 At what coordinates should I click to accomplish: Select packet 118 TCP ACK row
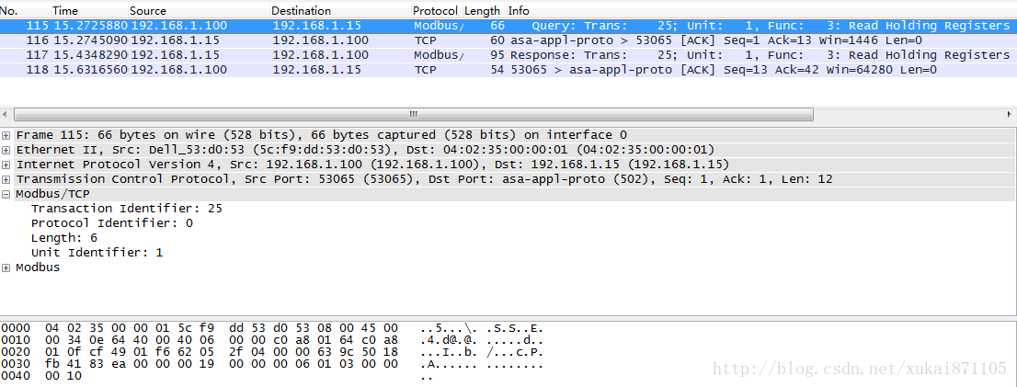[x=508, y=69]
